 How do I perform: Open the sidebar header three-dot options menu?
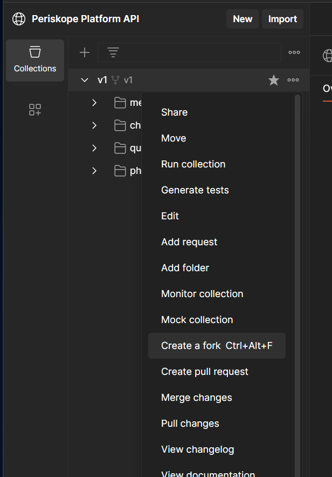[294, 52]
